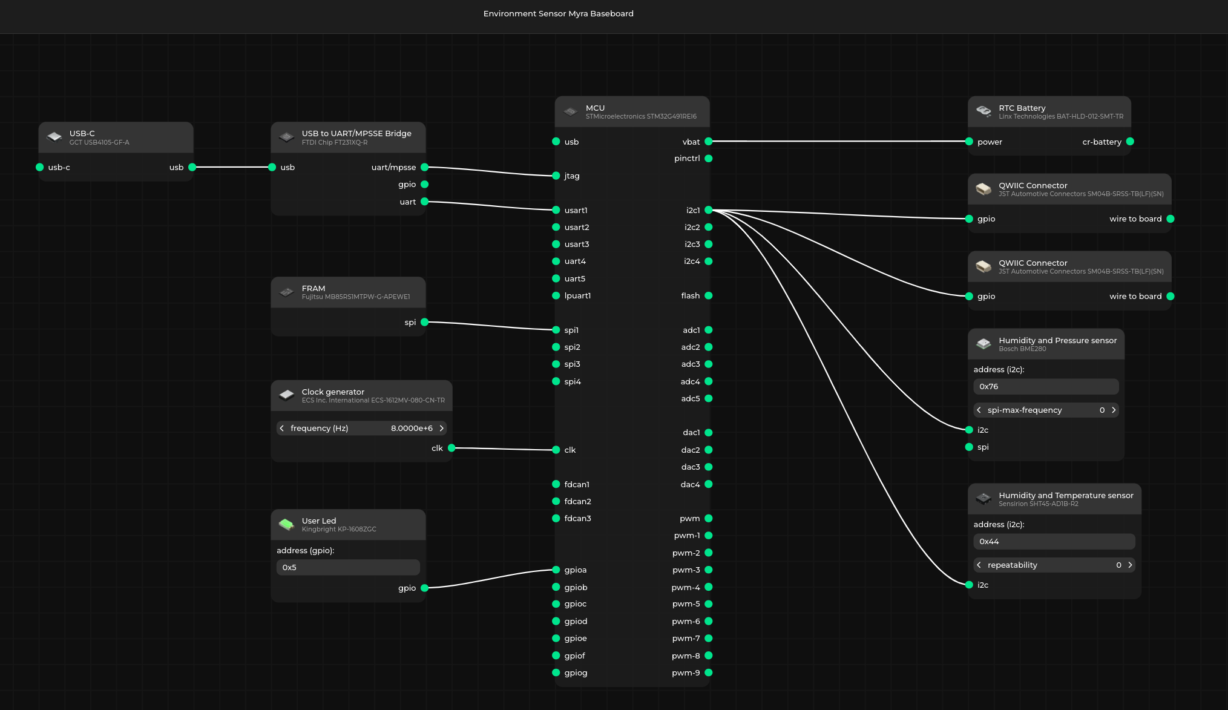Click the i2c port on Humidity and Temperature sensor
Viewport: 1228px width, 710px height.
coord(970,585)
